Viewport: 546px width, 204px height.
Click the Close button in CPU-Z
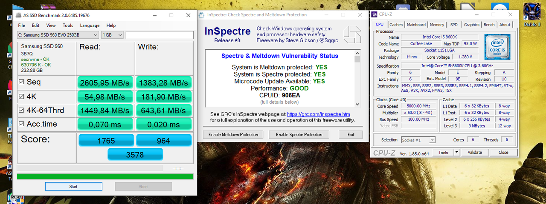click(503, 152)
